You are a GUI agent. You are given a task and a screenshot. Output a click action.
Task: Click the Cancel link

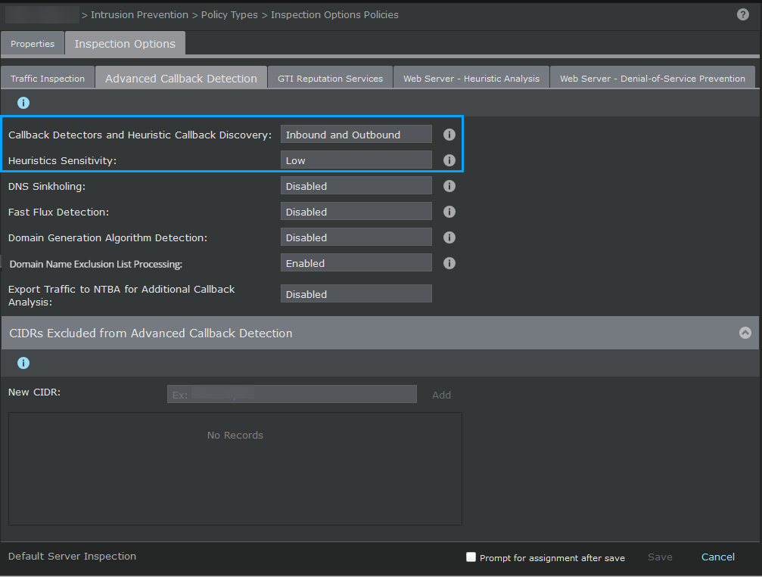pos(718,557)
